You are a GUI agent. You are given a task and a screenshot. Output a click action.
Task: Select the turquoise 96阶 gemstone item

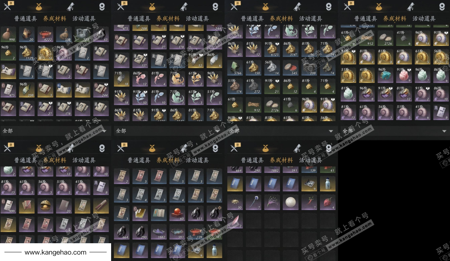pyautogui.click(x=385, y=76)
